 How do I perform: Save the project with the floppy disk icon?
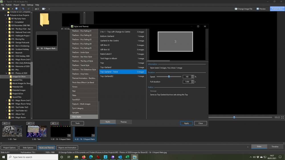pos(16,9)
